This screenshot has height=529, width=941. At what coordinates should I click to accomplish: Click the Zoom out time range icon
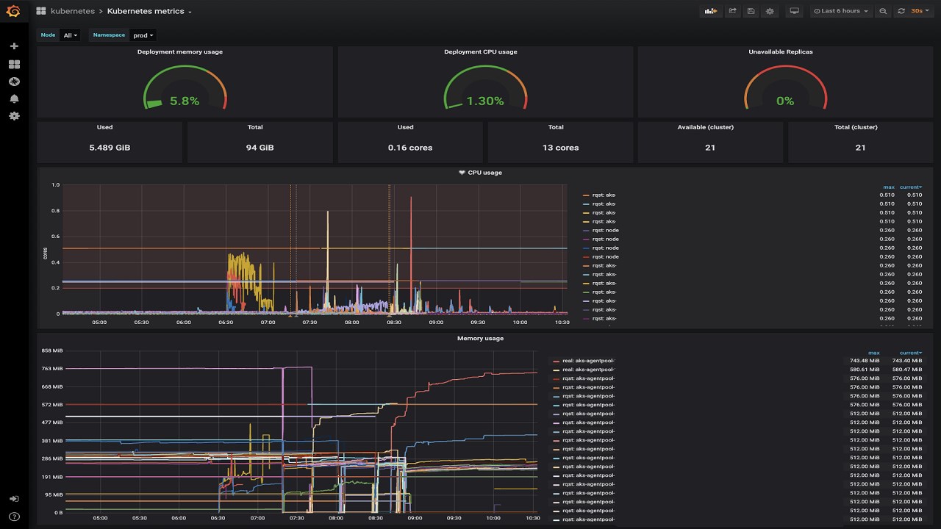pyautogui.click(x=883, y=11)
